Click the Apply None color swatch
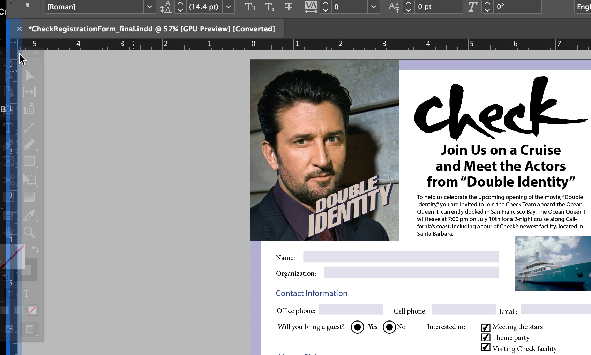The width and height of the screenshot is (591, 355). pos(32,310)
